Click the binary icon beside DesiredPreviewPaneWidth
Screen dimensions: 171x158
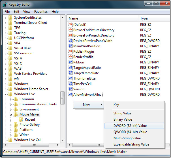70,40
